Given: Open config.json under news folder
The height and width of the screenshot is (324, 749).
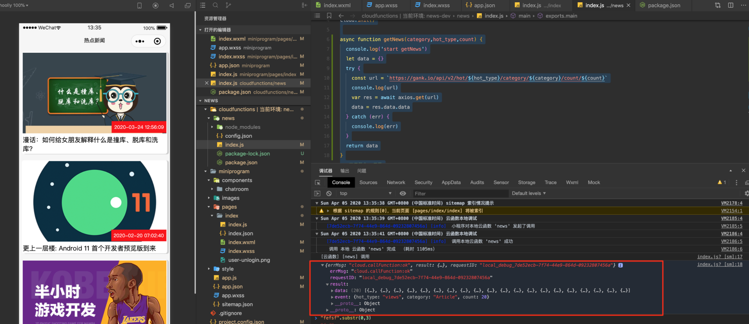Looking at the screenshot, I should click(x=238, y=136).
